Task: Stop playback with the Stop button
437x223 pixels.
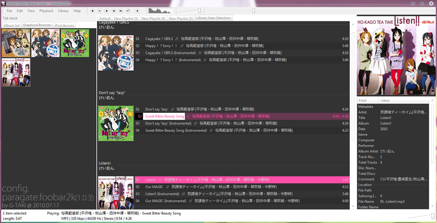Action: (93, 11)
